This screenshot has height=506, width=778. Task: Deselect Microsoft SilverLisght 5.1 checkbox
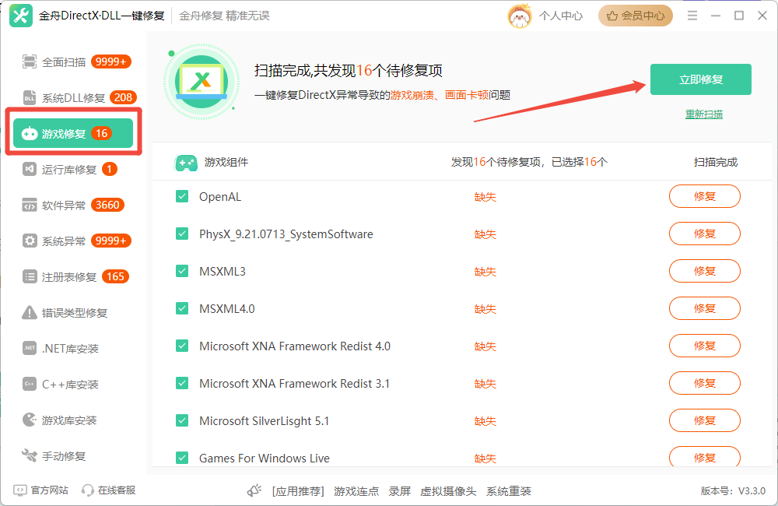click(x=182, y=421)
